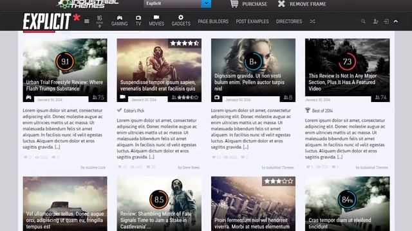Open the Movies section
This screenshot has height=231, width=412.
click(x=156, y=21)
